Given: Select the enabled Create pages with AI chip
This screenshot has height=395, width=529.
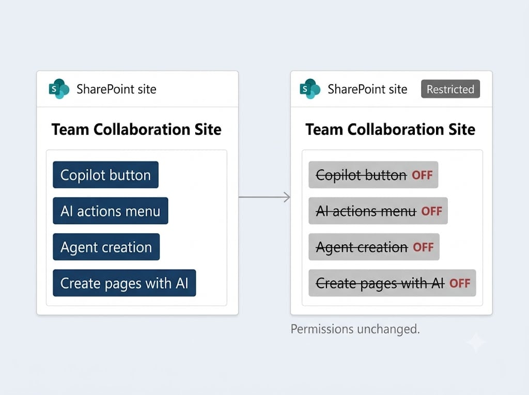Looking at the screenshot, I should pyautogui.click(x=125, y=283).
